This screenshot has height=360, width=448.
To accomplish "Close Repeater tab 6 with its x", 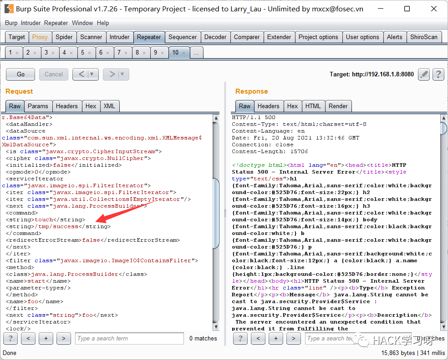I will tap(108, 53).
